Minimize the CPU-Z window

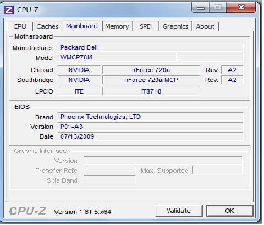(201, 8)
